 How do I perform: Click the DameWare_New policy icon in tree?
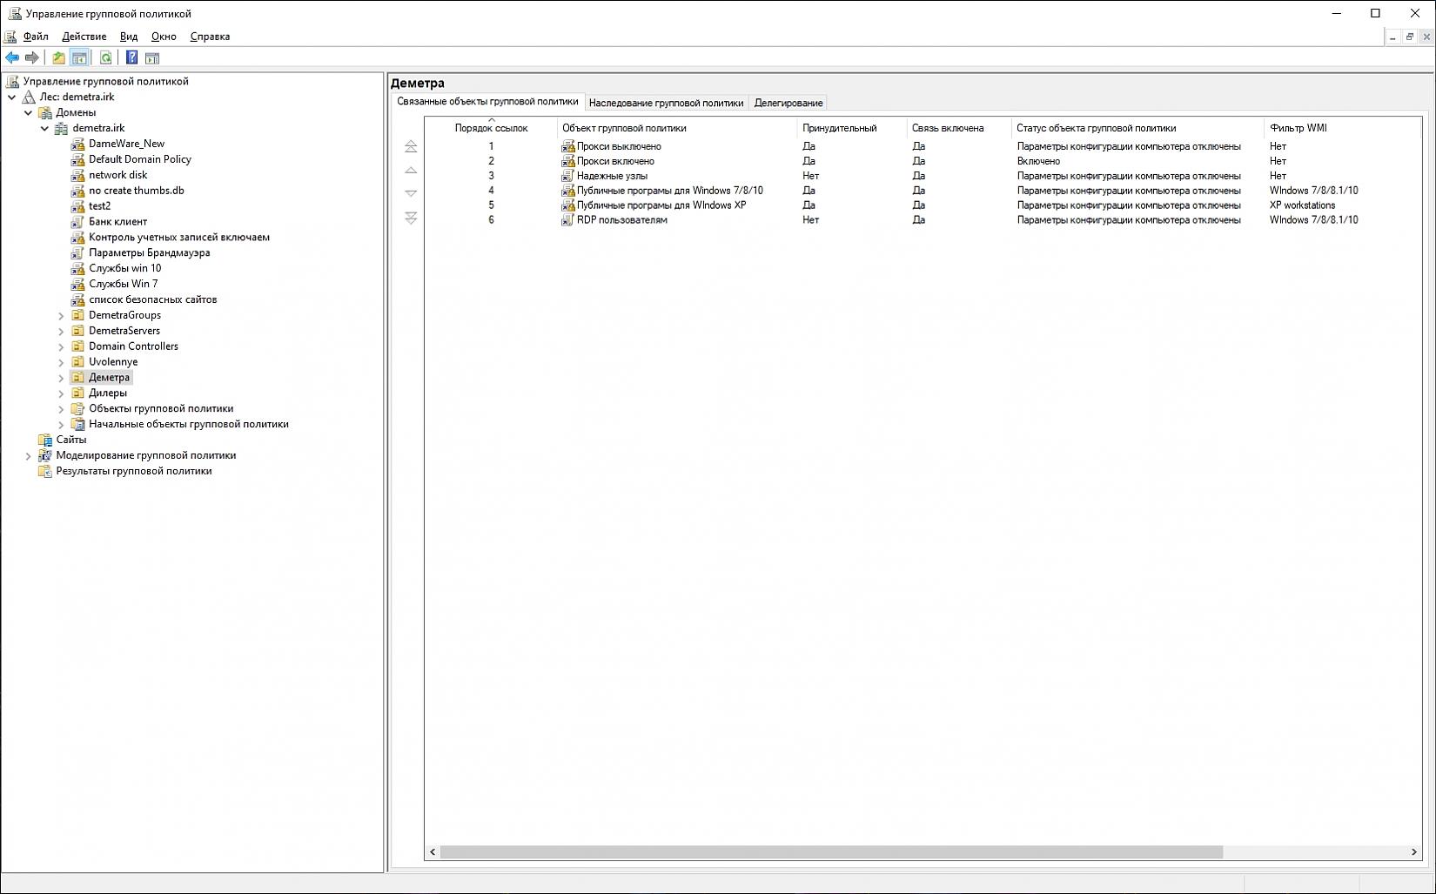tap(77, 144)
